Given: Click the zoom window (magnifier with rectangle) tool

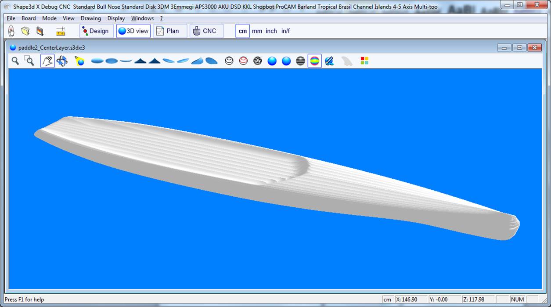Looking at the screenshot, I should point(29,61).
